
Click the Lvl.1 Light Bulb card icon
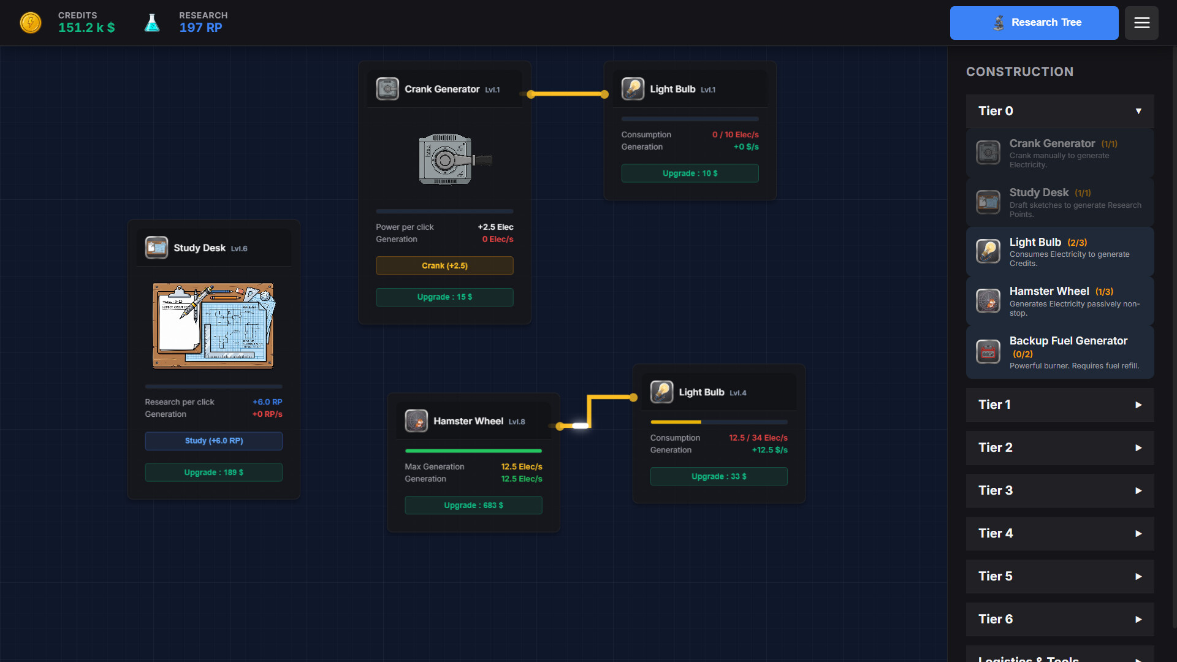coord(633,89)
